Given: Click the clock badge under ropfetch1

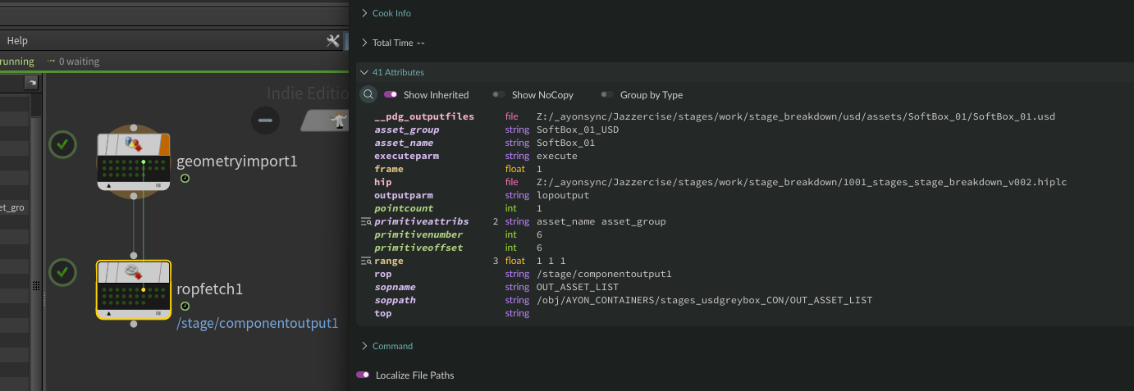Looking at the screenshot, I should tap(185, 307).
